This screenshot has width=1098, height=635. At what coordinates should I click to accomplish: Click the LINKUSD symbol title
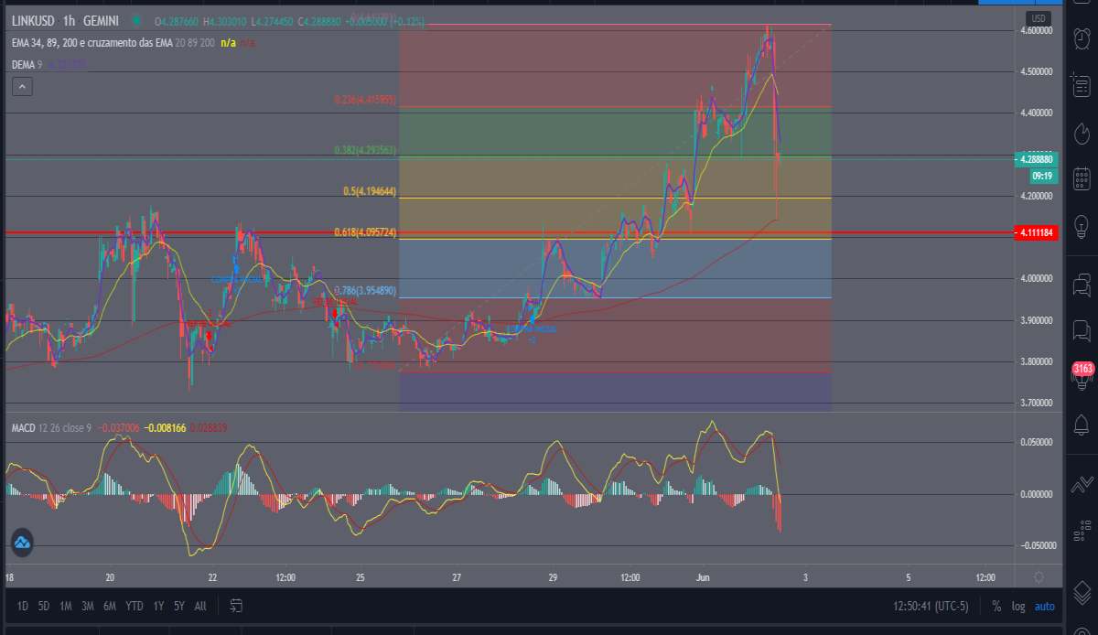coord(31,20)
